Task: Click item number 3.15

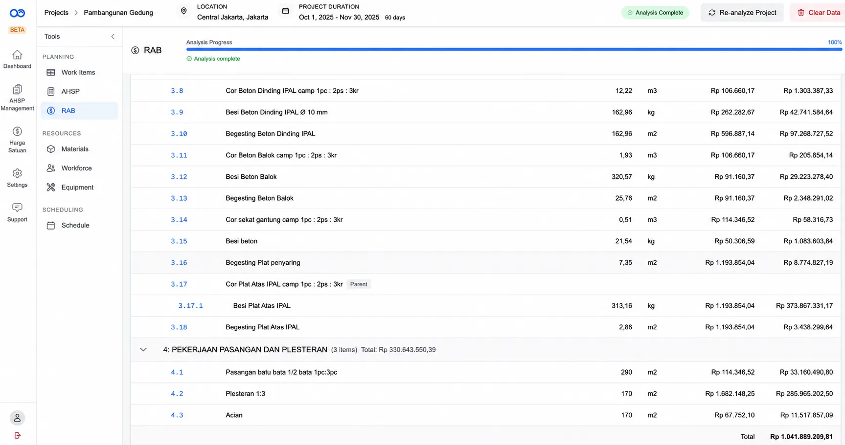Action: [179, 241]
